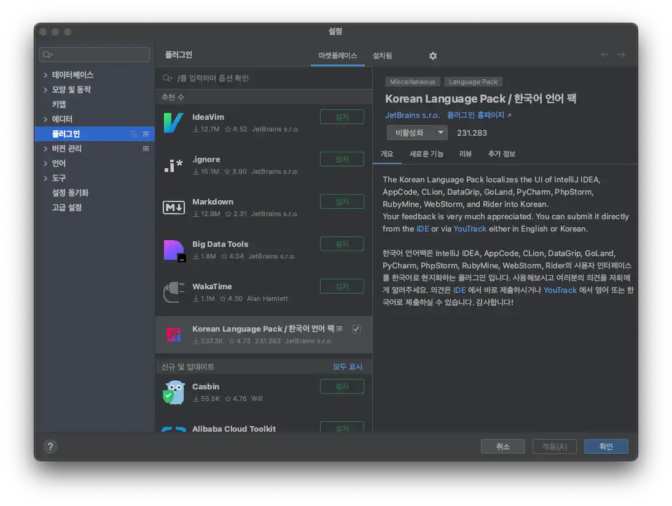Click the WakaTime plugin icon
The height and width of the screenshot is (506, 672).
174,292
